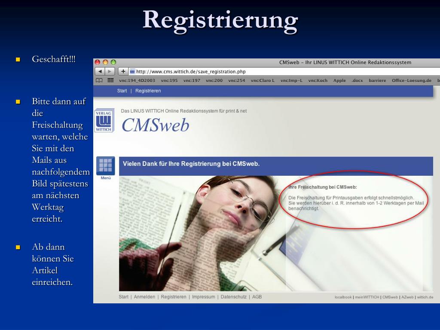Click the address bar URL field
The width and height of the screenshot is (440, 330).
click(x=284, y=72)
